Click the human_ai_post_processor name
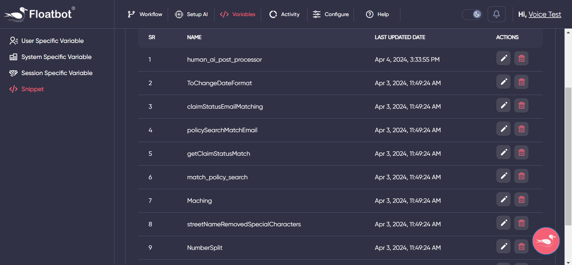The width and height of the screenshot is (572, 265). pyautogui.click(x=224, y=60)
